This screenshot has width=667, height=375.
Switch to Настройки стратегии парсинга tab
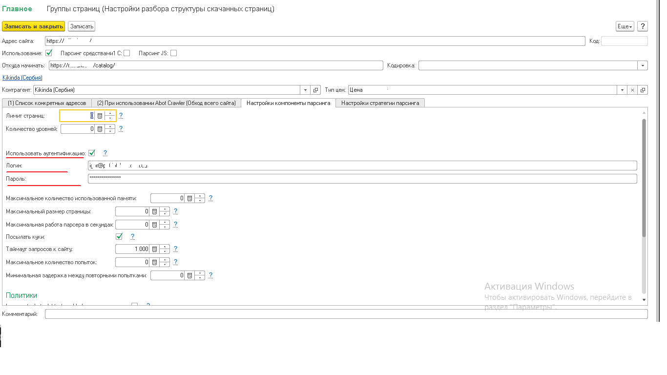(380, 103)
